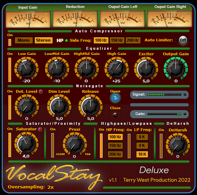The image size is (197, 195).
Task: Select 100 Hz highpass frequency
Action: pos(115,137)
